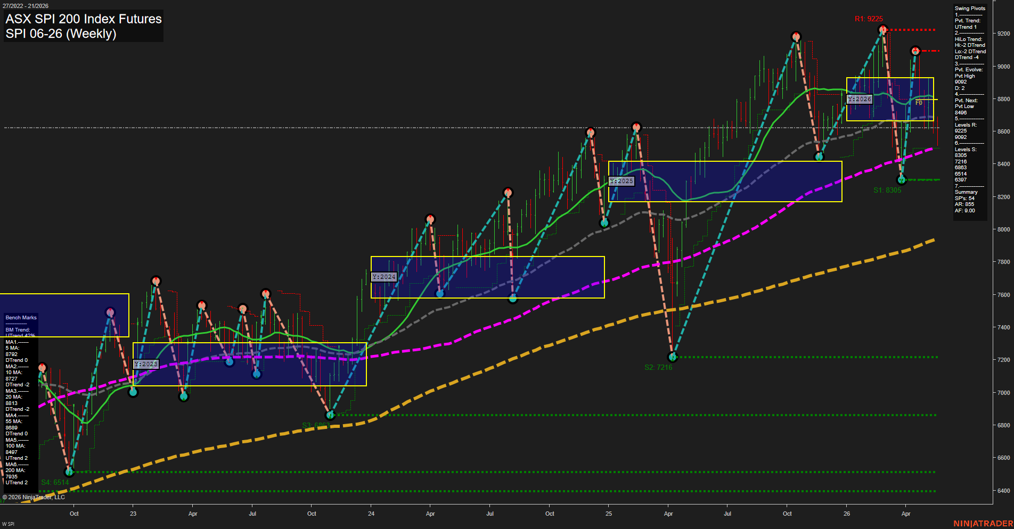
Task: Select the Y:2025 yearly box label
Action: click(x=622, y=181)
